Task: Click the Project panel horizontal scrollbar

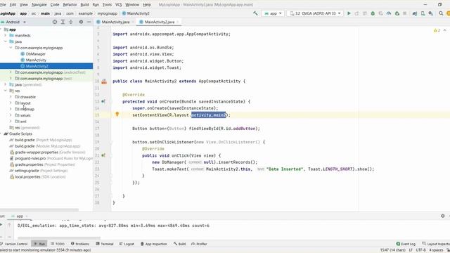Action: [39, 209]
